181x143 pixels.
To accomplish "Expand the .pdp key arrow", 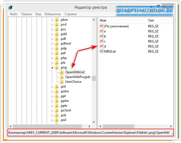I will (52, 49).
